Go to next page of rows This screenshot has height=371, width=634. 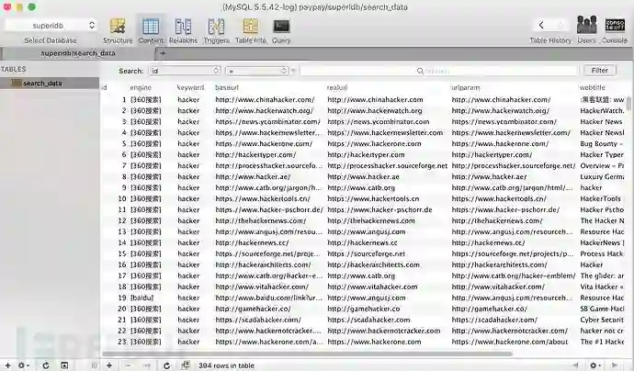(615, 365)
